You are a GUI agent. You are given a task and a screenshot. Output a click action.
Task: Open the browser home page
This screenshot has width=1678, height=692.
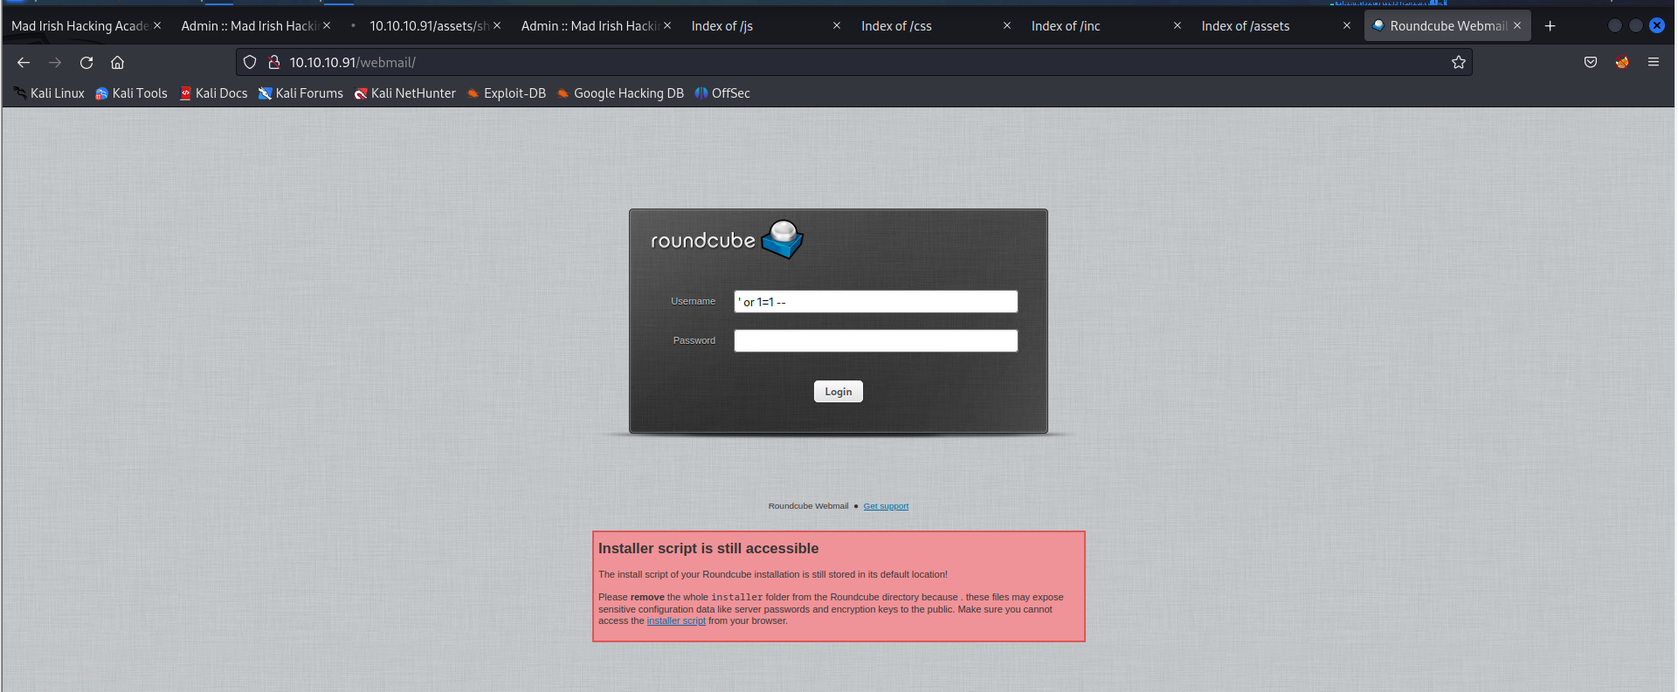(118, 63)
